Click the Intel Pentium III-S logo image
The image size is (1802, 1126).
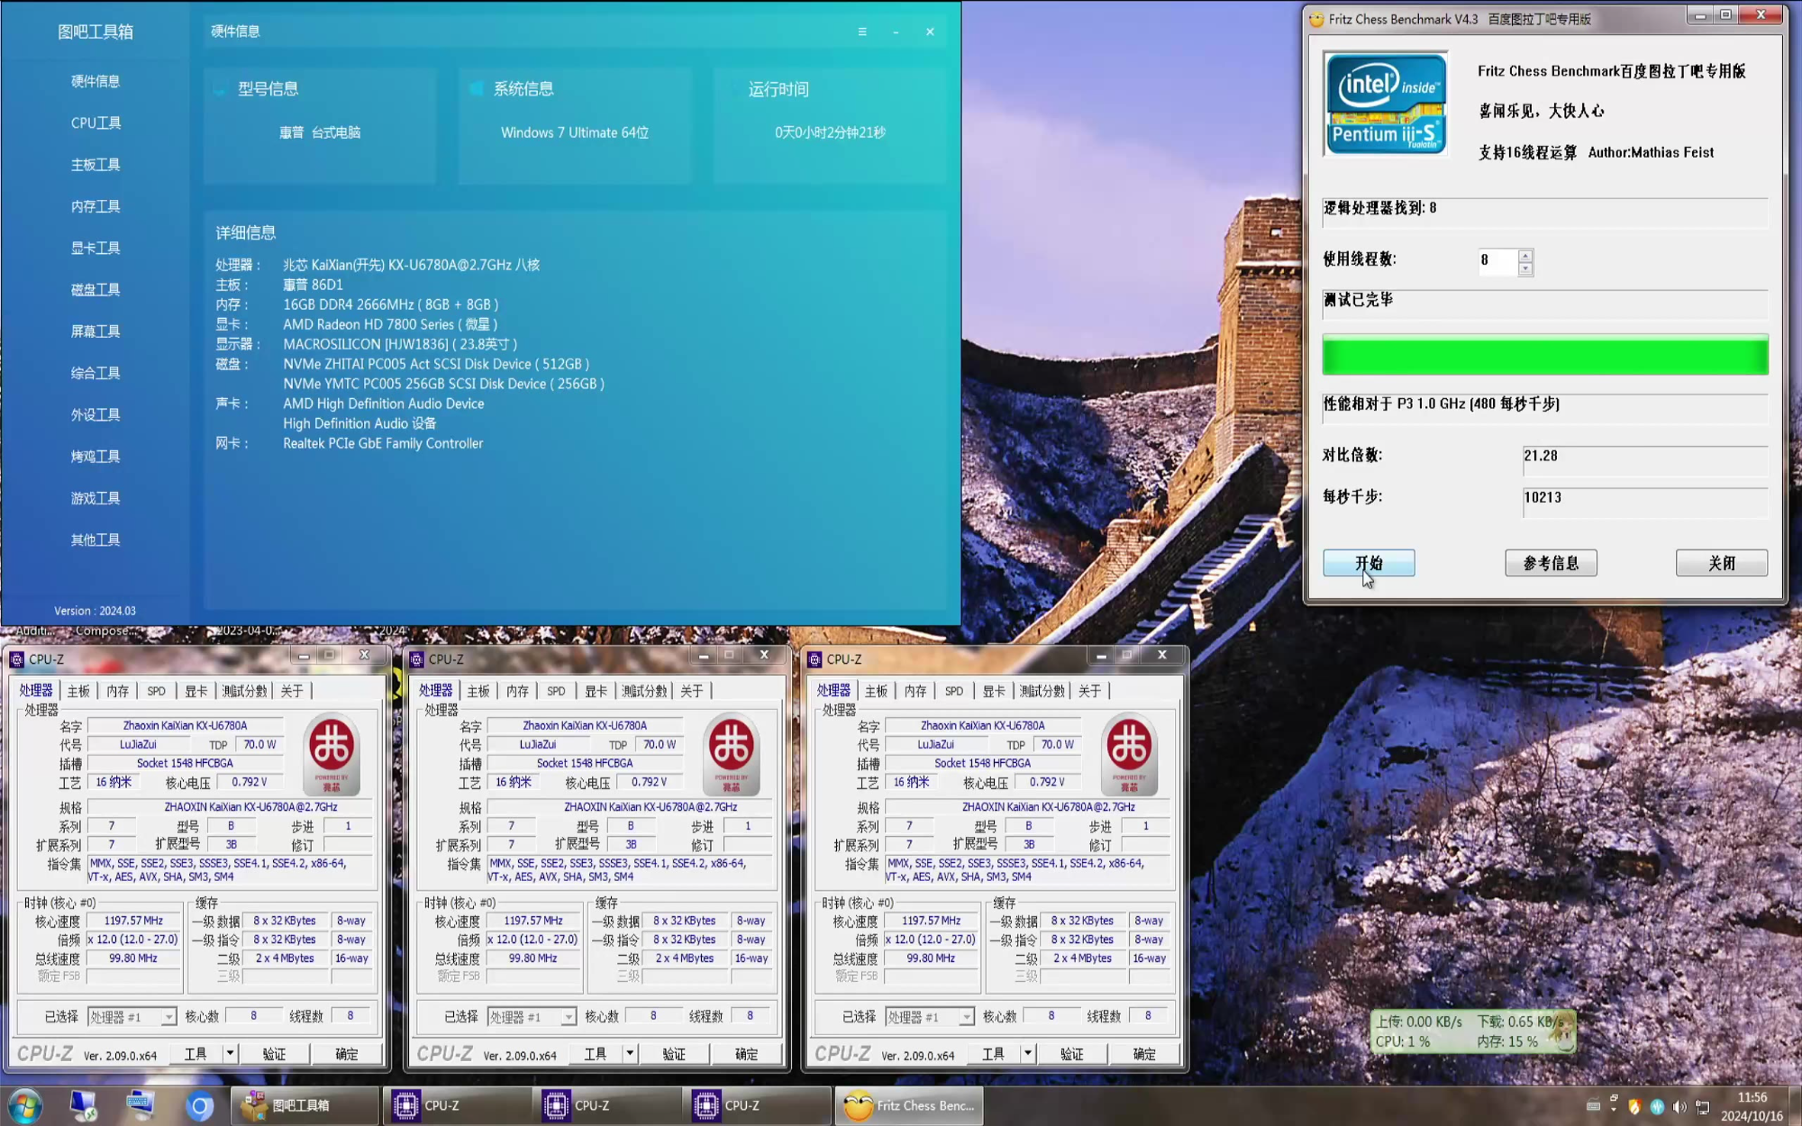(1386, 104)
